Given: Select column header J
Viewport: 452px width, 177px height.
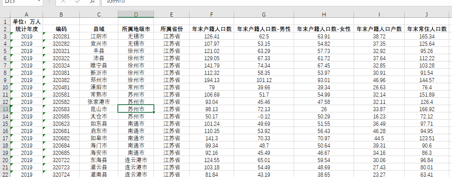Looking at the screenshot, I should (x=426, y=15).
